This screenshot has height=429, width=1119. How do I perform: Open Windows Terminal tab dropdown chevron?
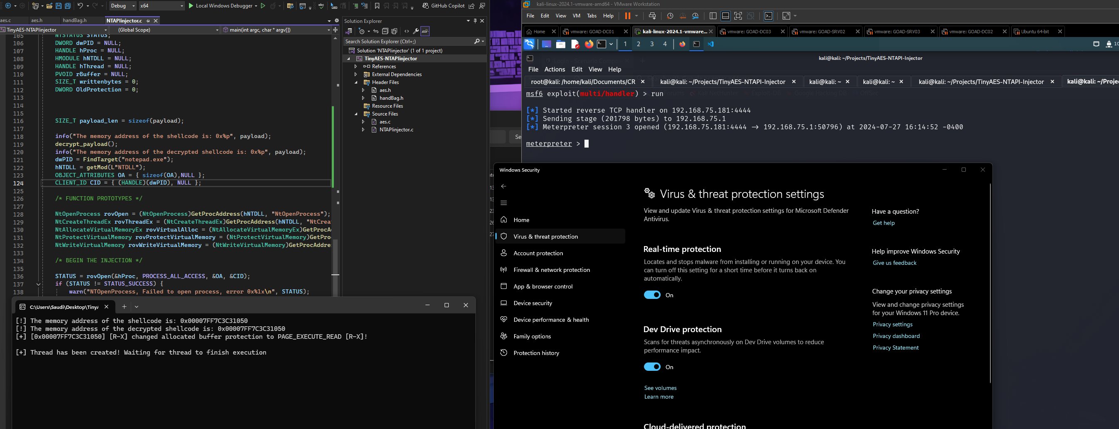[x=137, y=306]
